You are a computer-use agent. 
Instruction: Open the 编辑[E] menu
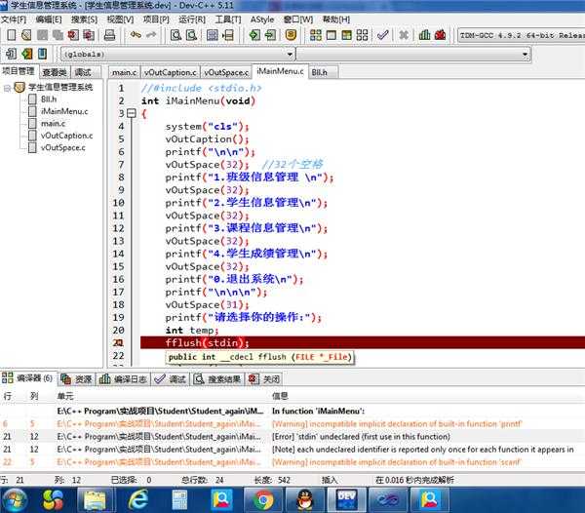[x=49, y=20]
